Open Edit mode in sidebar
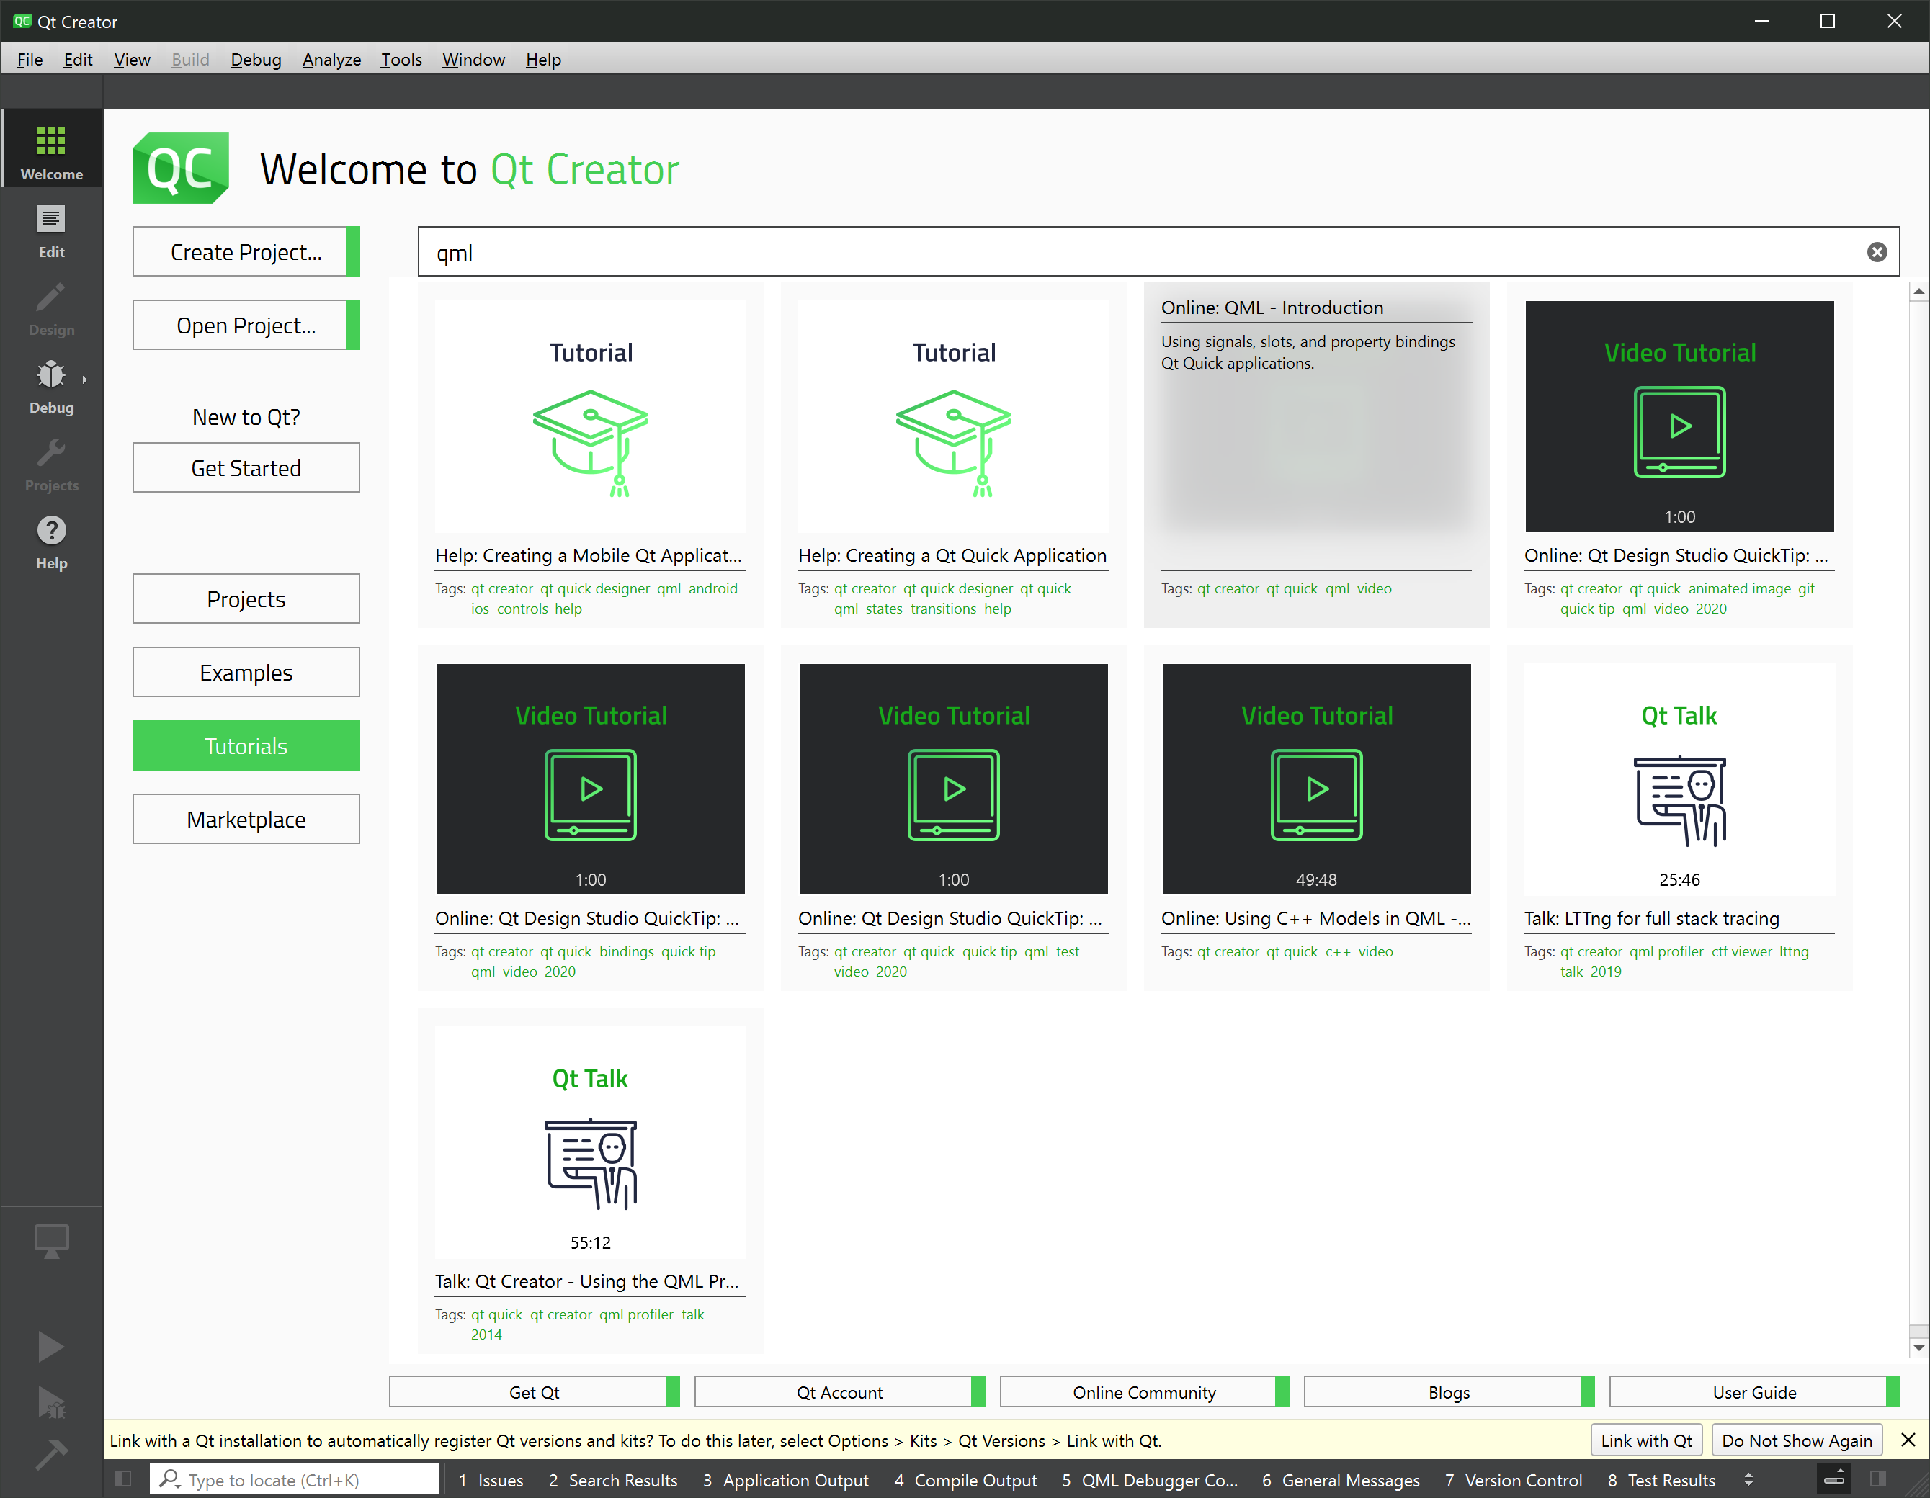The width and height of the screenshot is (1930, 1498). pos(51,229)
